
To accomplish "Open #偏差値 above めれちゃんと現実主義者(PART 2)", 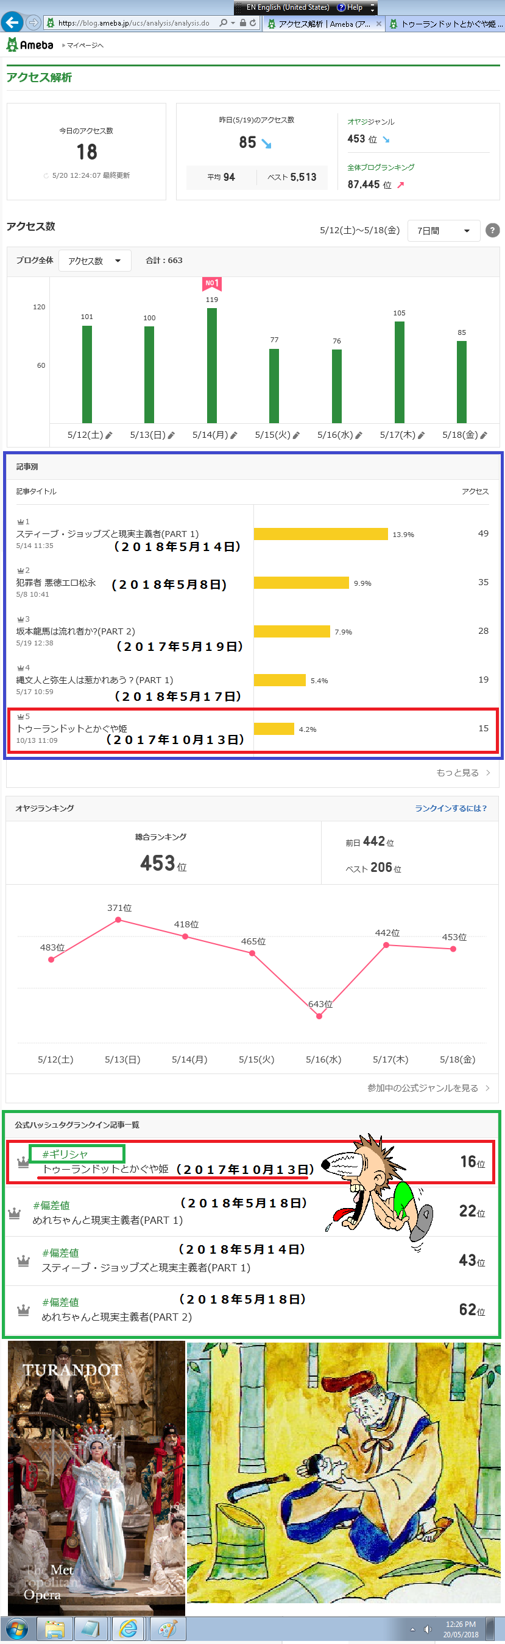I will 61,1302.
